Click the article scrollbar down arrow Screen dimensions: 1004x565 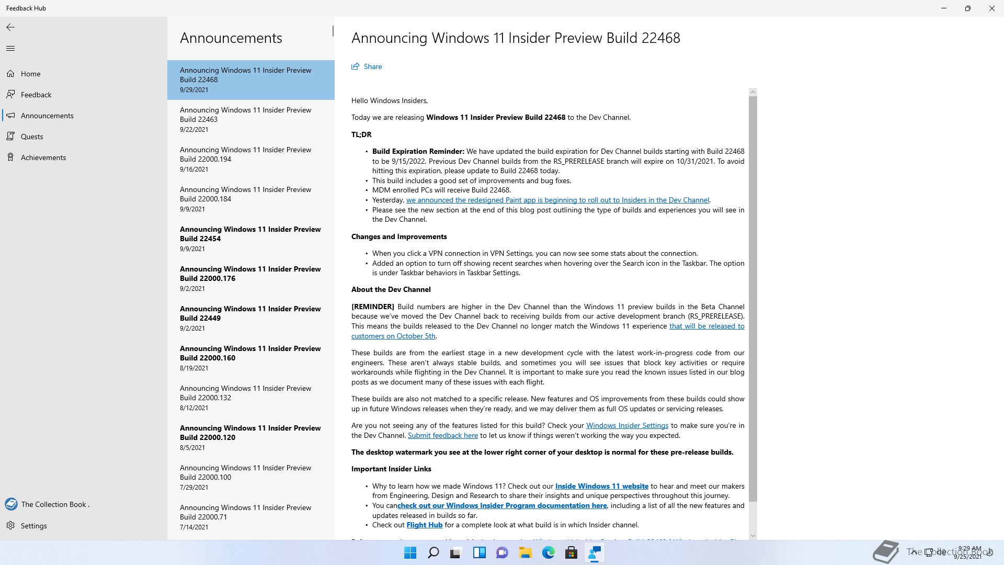[753, 535]
